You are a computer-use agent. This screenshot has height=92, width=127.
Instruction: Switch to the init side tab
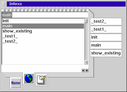(106, 37)
